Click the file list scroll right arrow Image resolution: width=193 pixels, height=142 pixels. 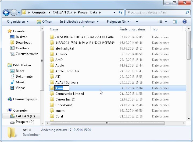tap(184, 123)
